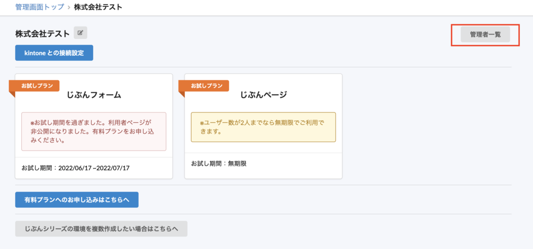Click the red trial-expired warning message
Screen dimensions: 533x249
pyautogui.click(x=94, y=131)
